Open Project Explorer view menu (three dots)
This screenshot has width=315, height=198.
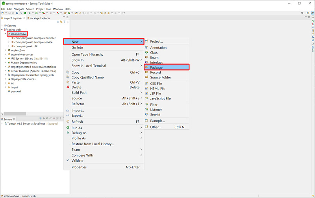[68, 22]
